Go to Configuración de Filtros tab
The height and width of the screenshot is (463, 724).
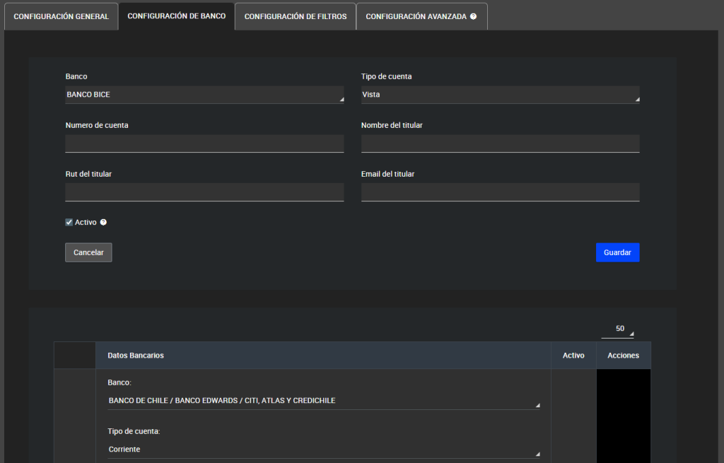(296, 16)
